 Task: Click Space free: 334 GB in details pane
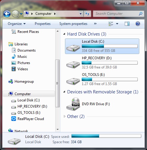click(x=67, y=142)
